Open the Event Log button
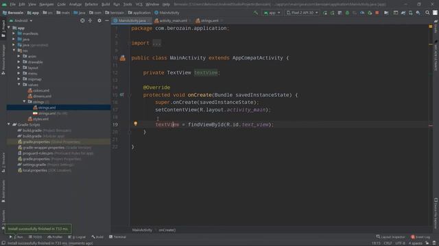439x246 pixels. point(420,237)
